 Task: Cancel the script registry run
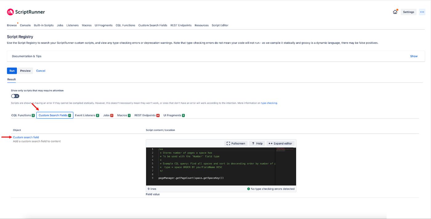pos(41,71)
